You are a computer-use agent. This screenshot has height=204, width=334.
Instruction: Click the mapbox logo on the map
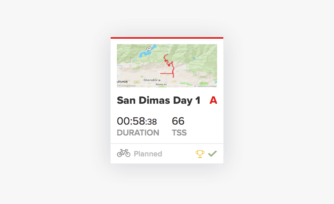pos(126,86)
